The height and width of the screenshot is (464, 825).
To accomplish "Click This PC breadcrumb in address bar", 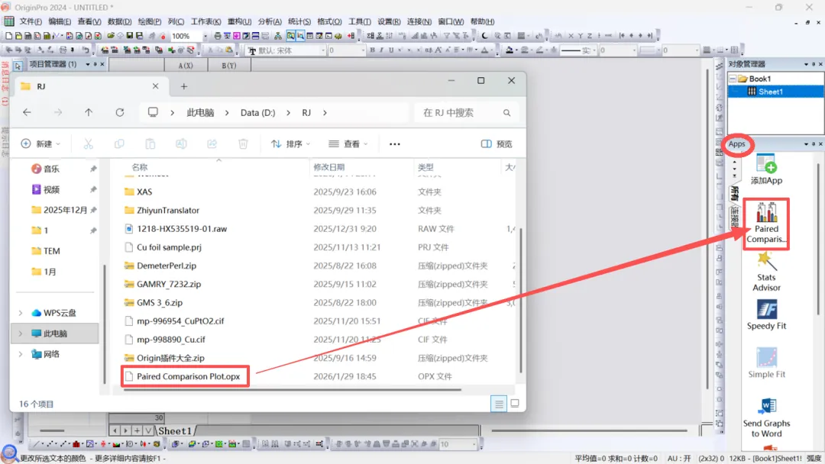I will [x=200, y=112].
